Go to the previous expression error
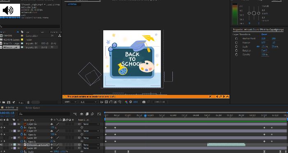Viewport: 288px width, 153px height. pyautogui.click(x=217, y=97)
